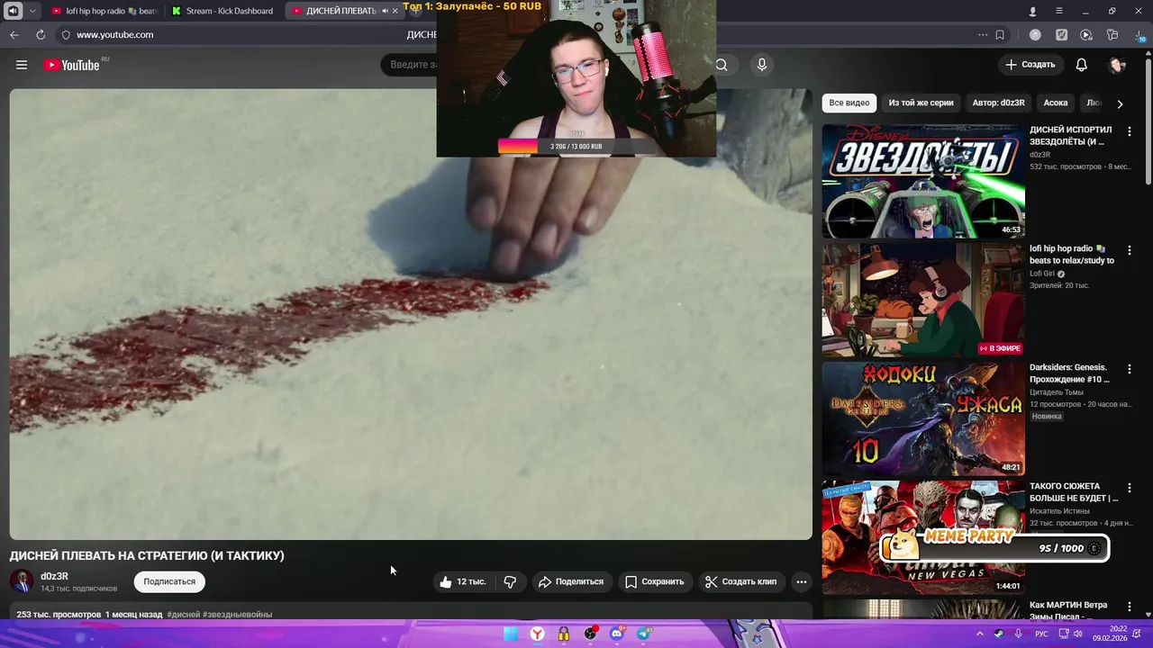
Task: Select the Асока filter chip
Action: tap(1056, 103)
